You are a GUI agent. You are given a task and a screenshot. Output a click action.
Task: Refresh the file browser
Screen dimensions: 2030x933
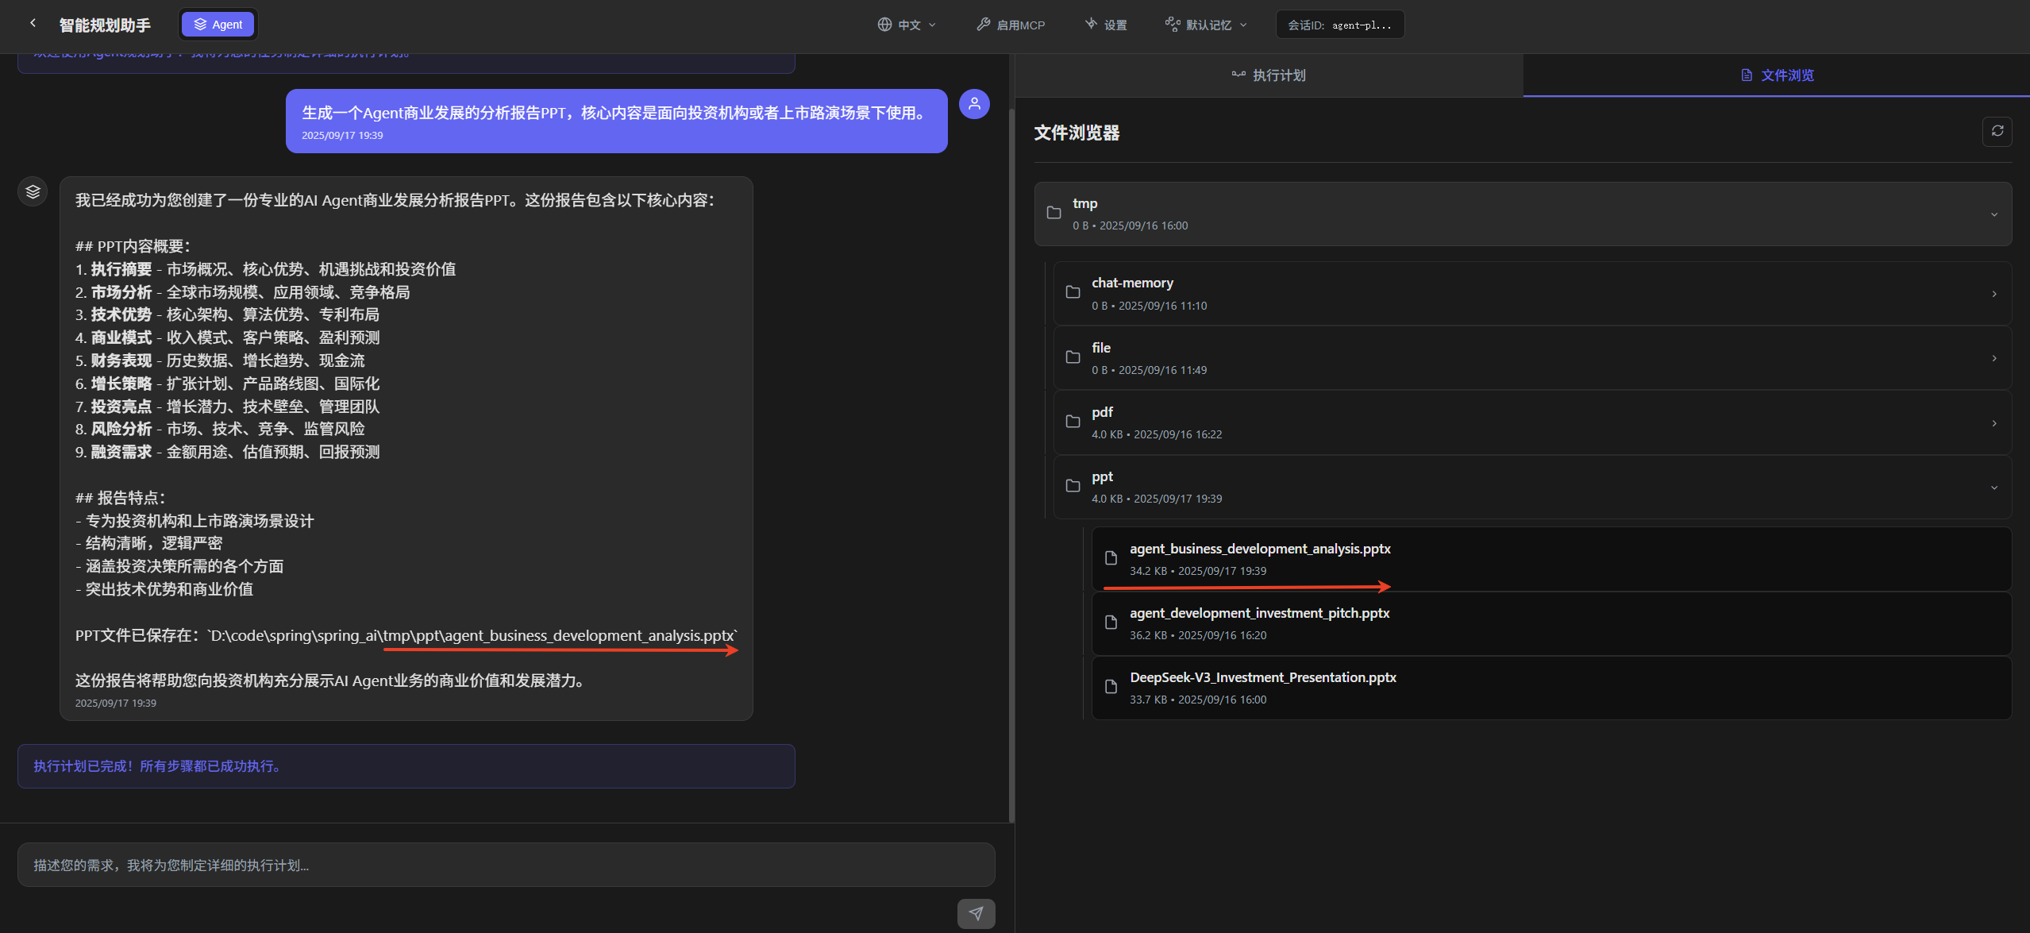pyautogui.click(x=1997, y=131)
